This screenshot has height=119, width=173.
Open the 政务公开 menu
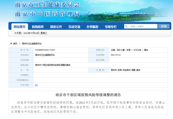pyautogui.click(x=56, y=27)
